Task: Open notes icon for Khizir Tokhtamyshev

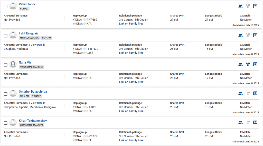Action: click(255, 122)
